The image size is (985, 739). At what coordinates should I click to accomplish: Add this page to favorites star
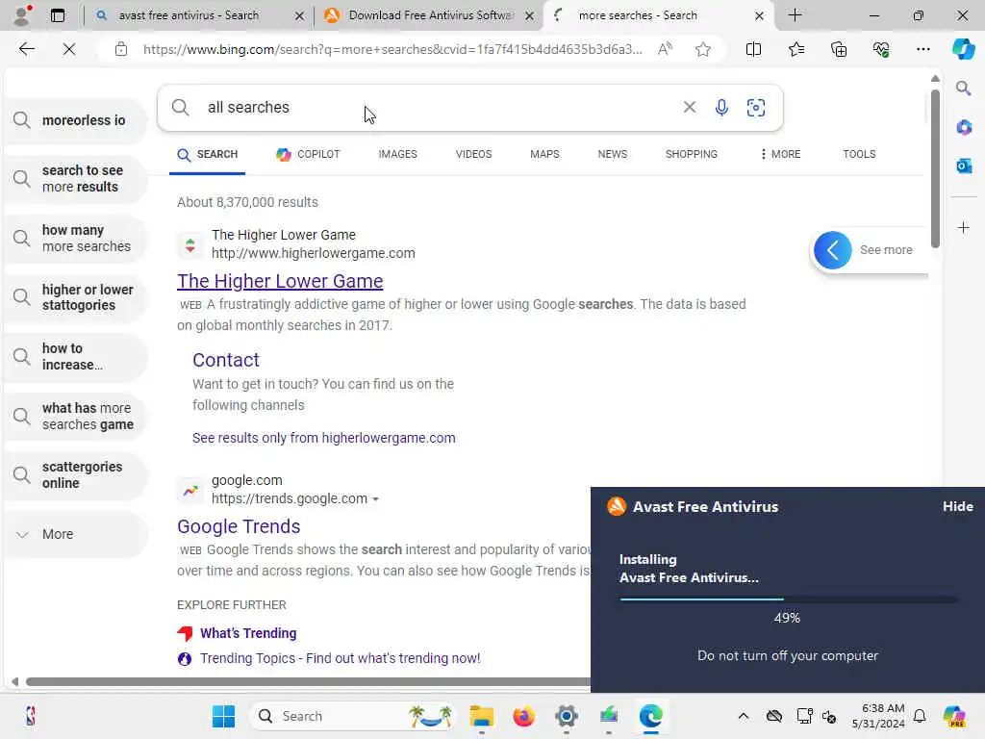(703, 49)
